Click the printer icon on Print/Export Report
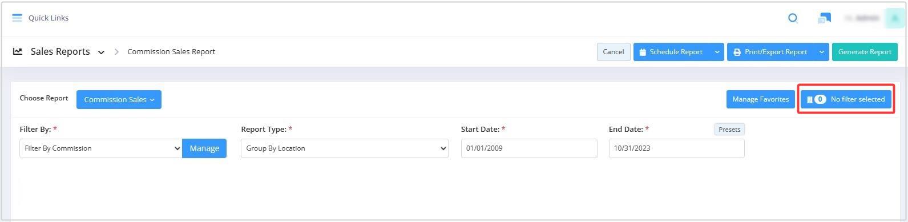The image size is (908, 222). tap(737, 52)
